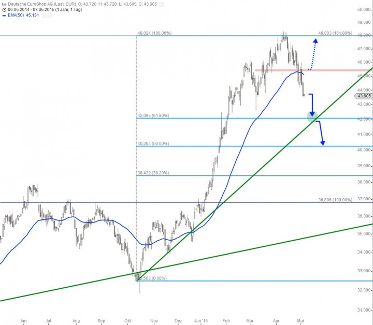Click the green highlighted circle at trendline intersection
This screenshot has width=373, height=325.
click(312, 117)
